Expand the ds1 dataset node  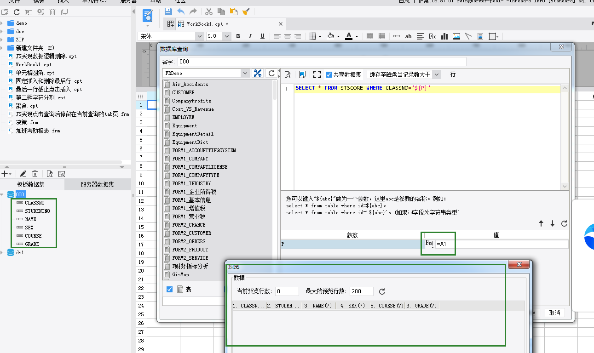2,252
